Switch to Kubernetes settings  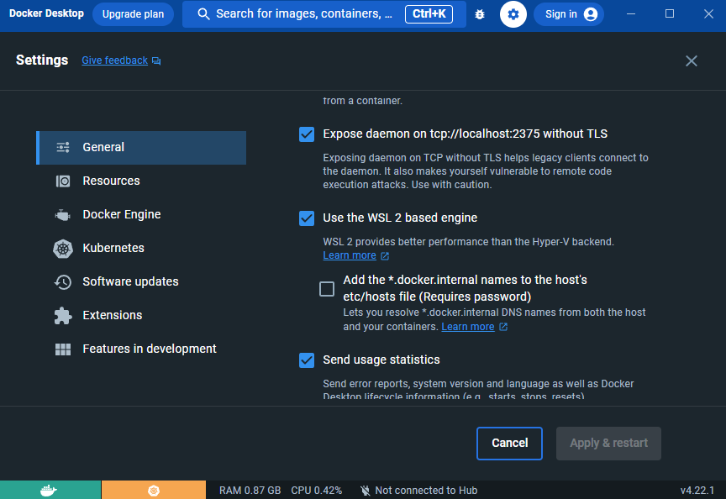point(141,248)
